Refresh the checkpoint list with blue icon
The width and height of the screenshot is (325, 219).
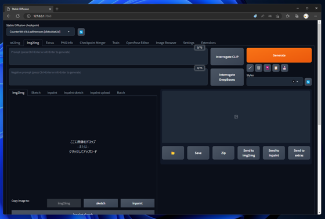[x=81, y=32]
